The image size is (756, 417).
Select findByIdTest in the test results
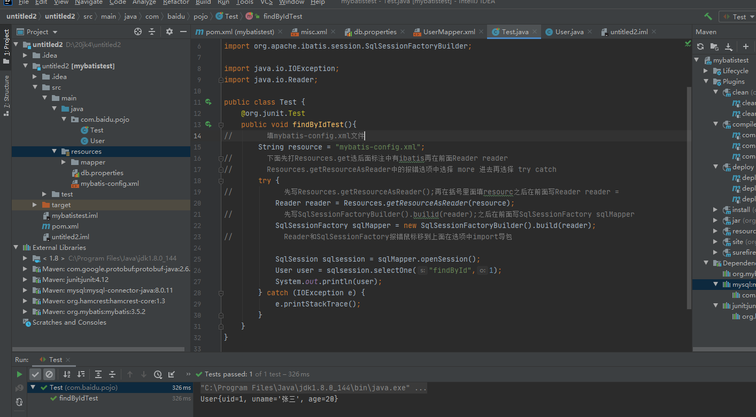pyautogui.click(x=79, y=398)
